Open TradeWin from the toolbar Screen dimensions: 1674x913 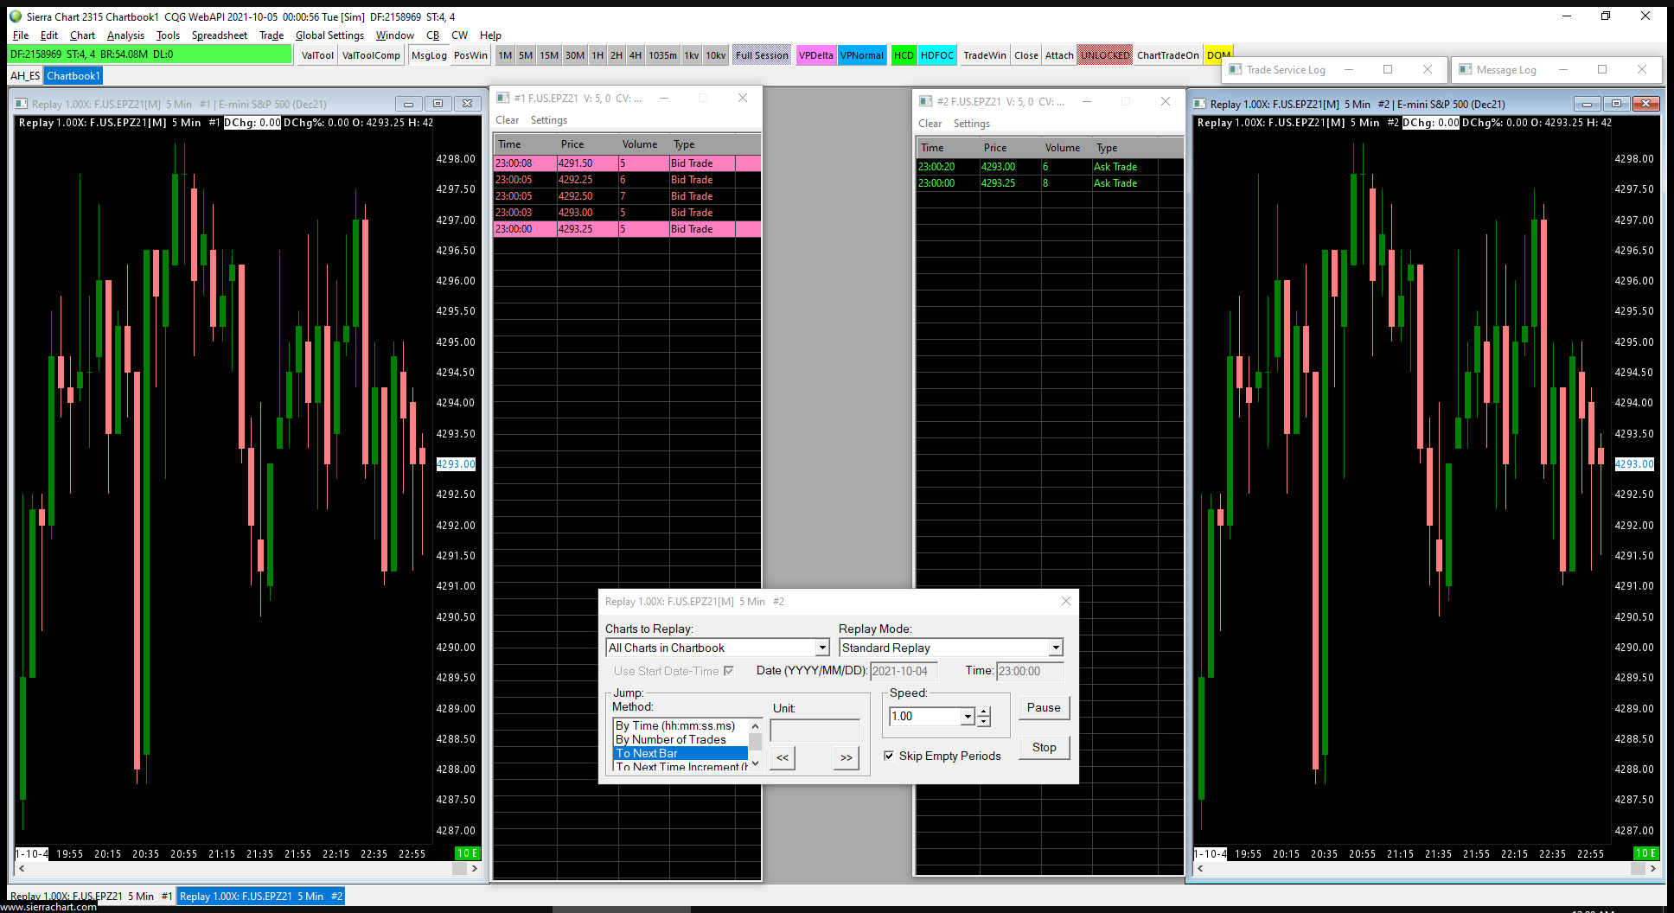click(985, 55)
